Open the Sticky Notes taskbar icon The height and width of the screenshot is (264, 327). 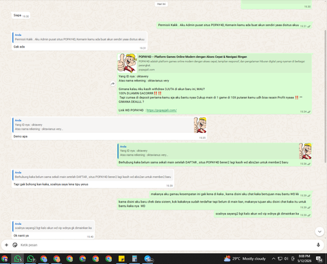[x=122, y=259]
